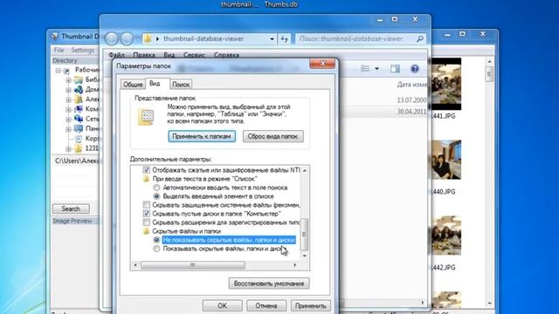Click folder icon of List typing group
The height and width of the screenshot is (314, 559).
(x=146, y=179)
